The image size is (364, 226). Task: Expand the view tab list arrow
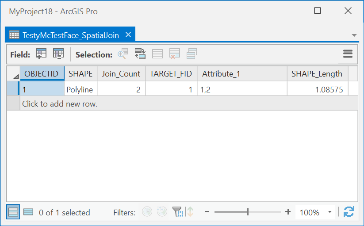tap(354, 35)
